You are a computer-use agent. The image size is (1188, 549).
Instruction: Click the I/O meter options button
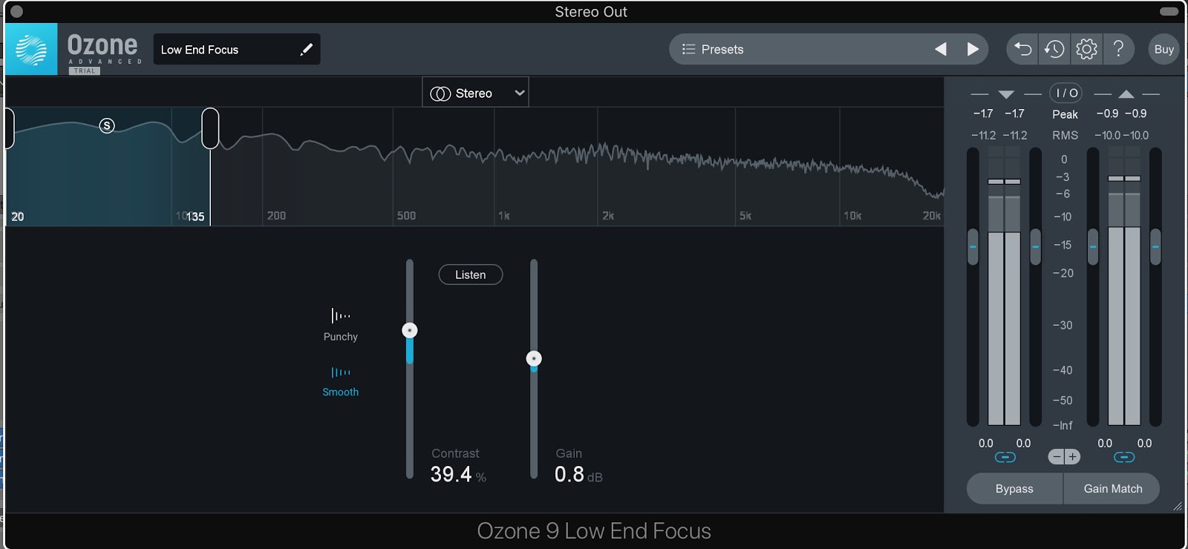[x=1065, y=93]
